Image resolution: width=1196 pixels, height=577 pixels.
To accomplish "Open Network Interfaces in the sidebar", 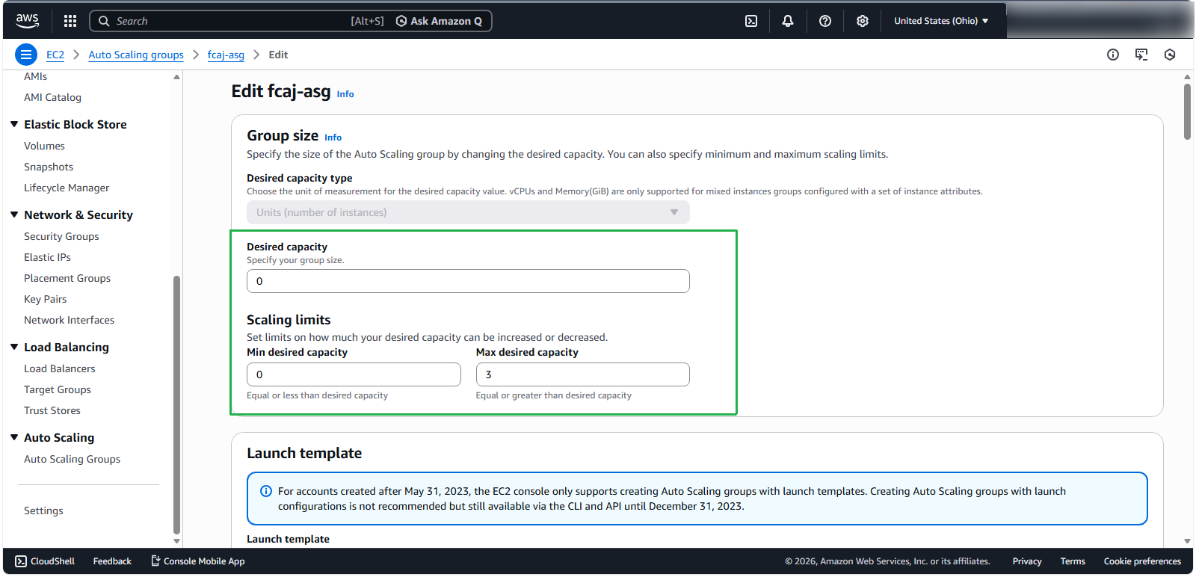I will click(x=69, y=320).
